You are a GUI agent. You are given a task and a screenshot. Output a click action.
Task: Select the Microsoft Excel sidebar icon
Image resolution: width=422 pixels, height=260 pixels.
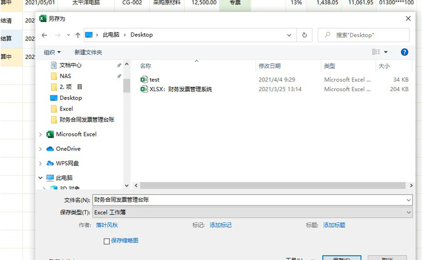(x=50, y=134)
